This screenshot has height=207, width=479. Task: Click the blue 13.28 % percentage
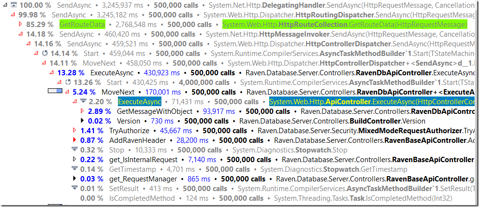coord(71,73)
